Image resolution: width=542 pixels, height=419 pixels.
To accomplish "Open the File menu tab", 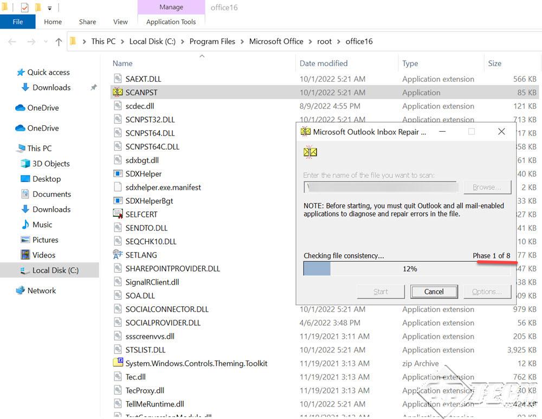I will 18,22.
